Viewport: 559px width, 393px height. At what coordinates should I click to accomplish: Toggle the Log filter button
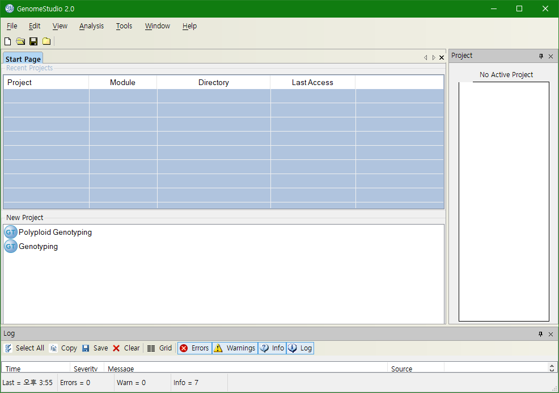point(300,348)
